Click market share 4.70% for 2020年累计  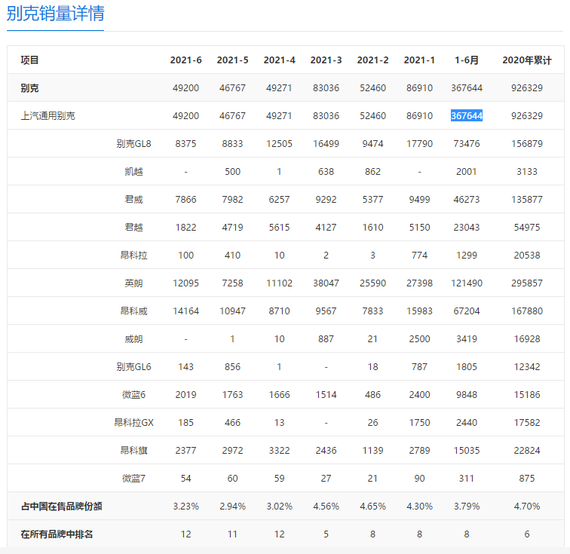(x=527, y=507)
